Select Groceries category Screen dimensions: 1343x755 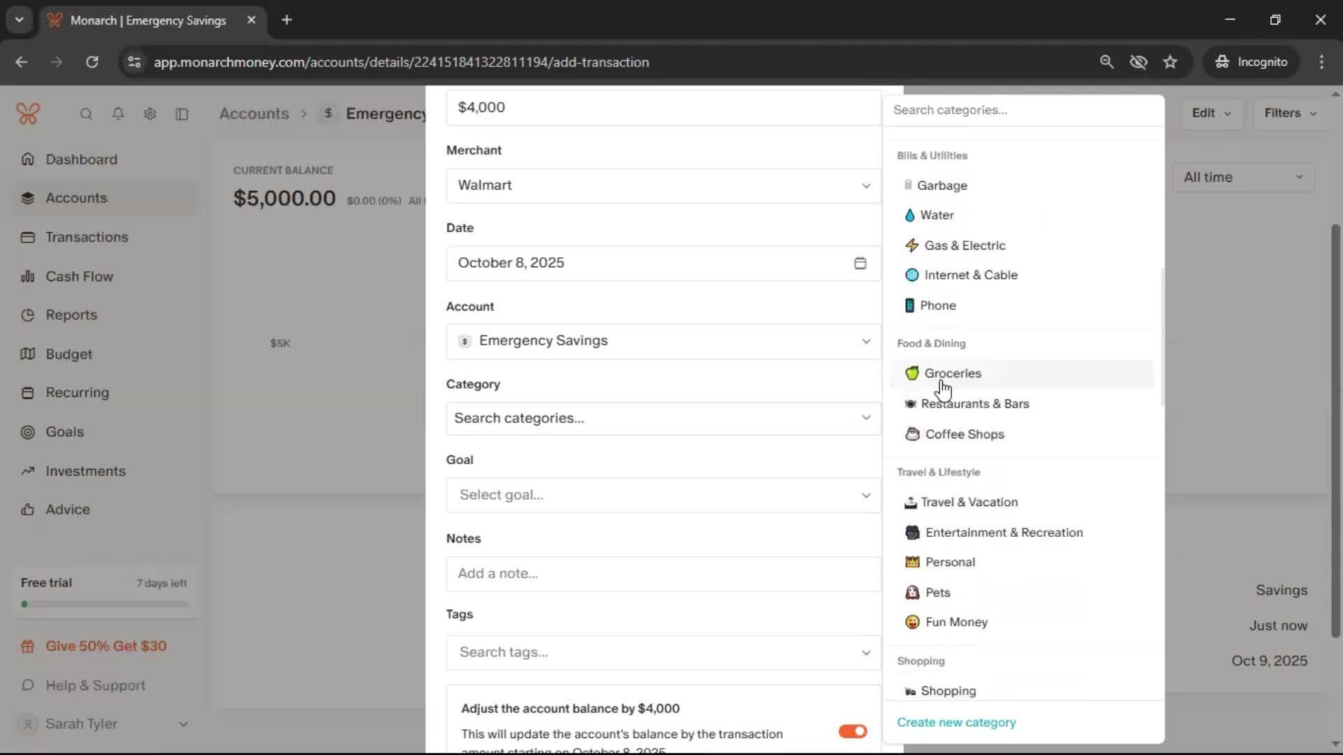click(x=952, y=373)
